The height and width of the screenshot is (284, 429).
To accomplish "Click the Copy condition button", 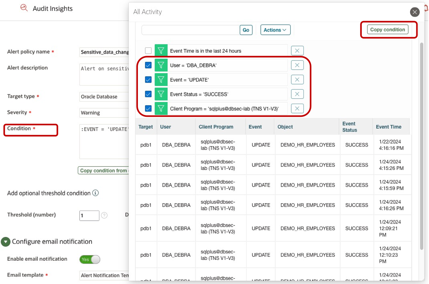I will point(389,30).
